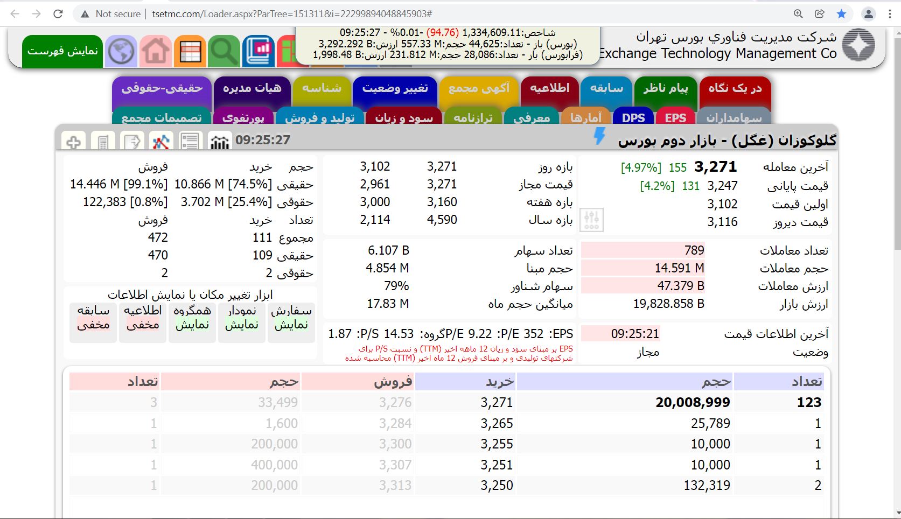Toggle همگروه نمایش display tool

[x=192, y=322]
